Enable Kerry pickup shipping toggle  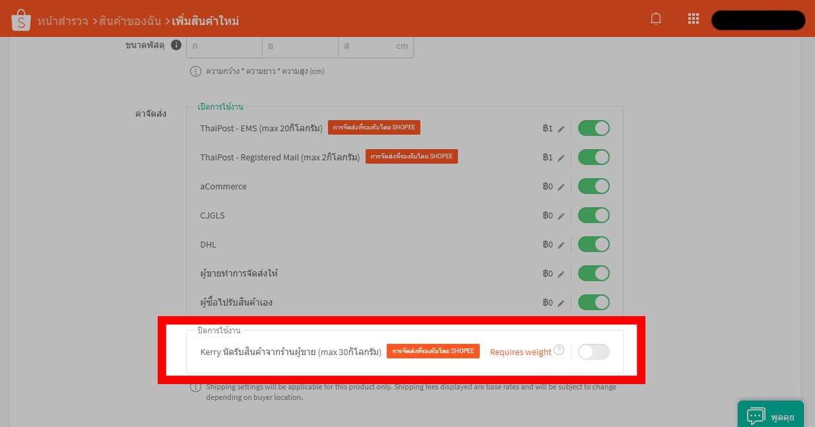tap(594, 352)
